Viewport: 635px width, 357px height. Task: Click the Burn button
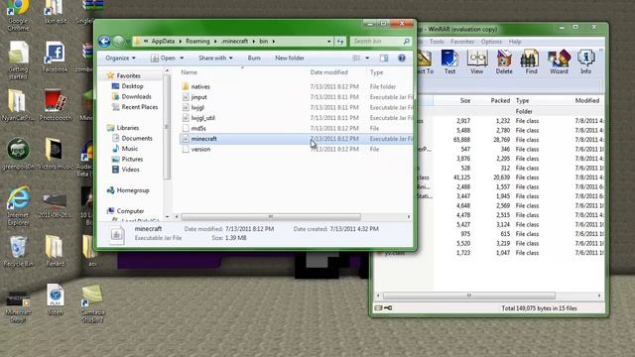(254, 59)
